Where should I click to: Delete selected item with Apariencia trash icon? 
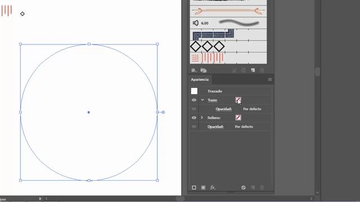(262, 187)
